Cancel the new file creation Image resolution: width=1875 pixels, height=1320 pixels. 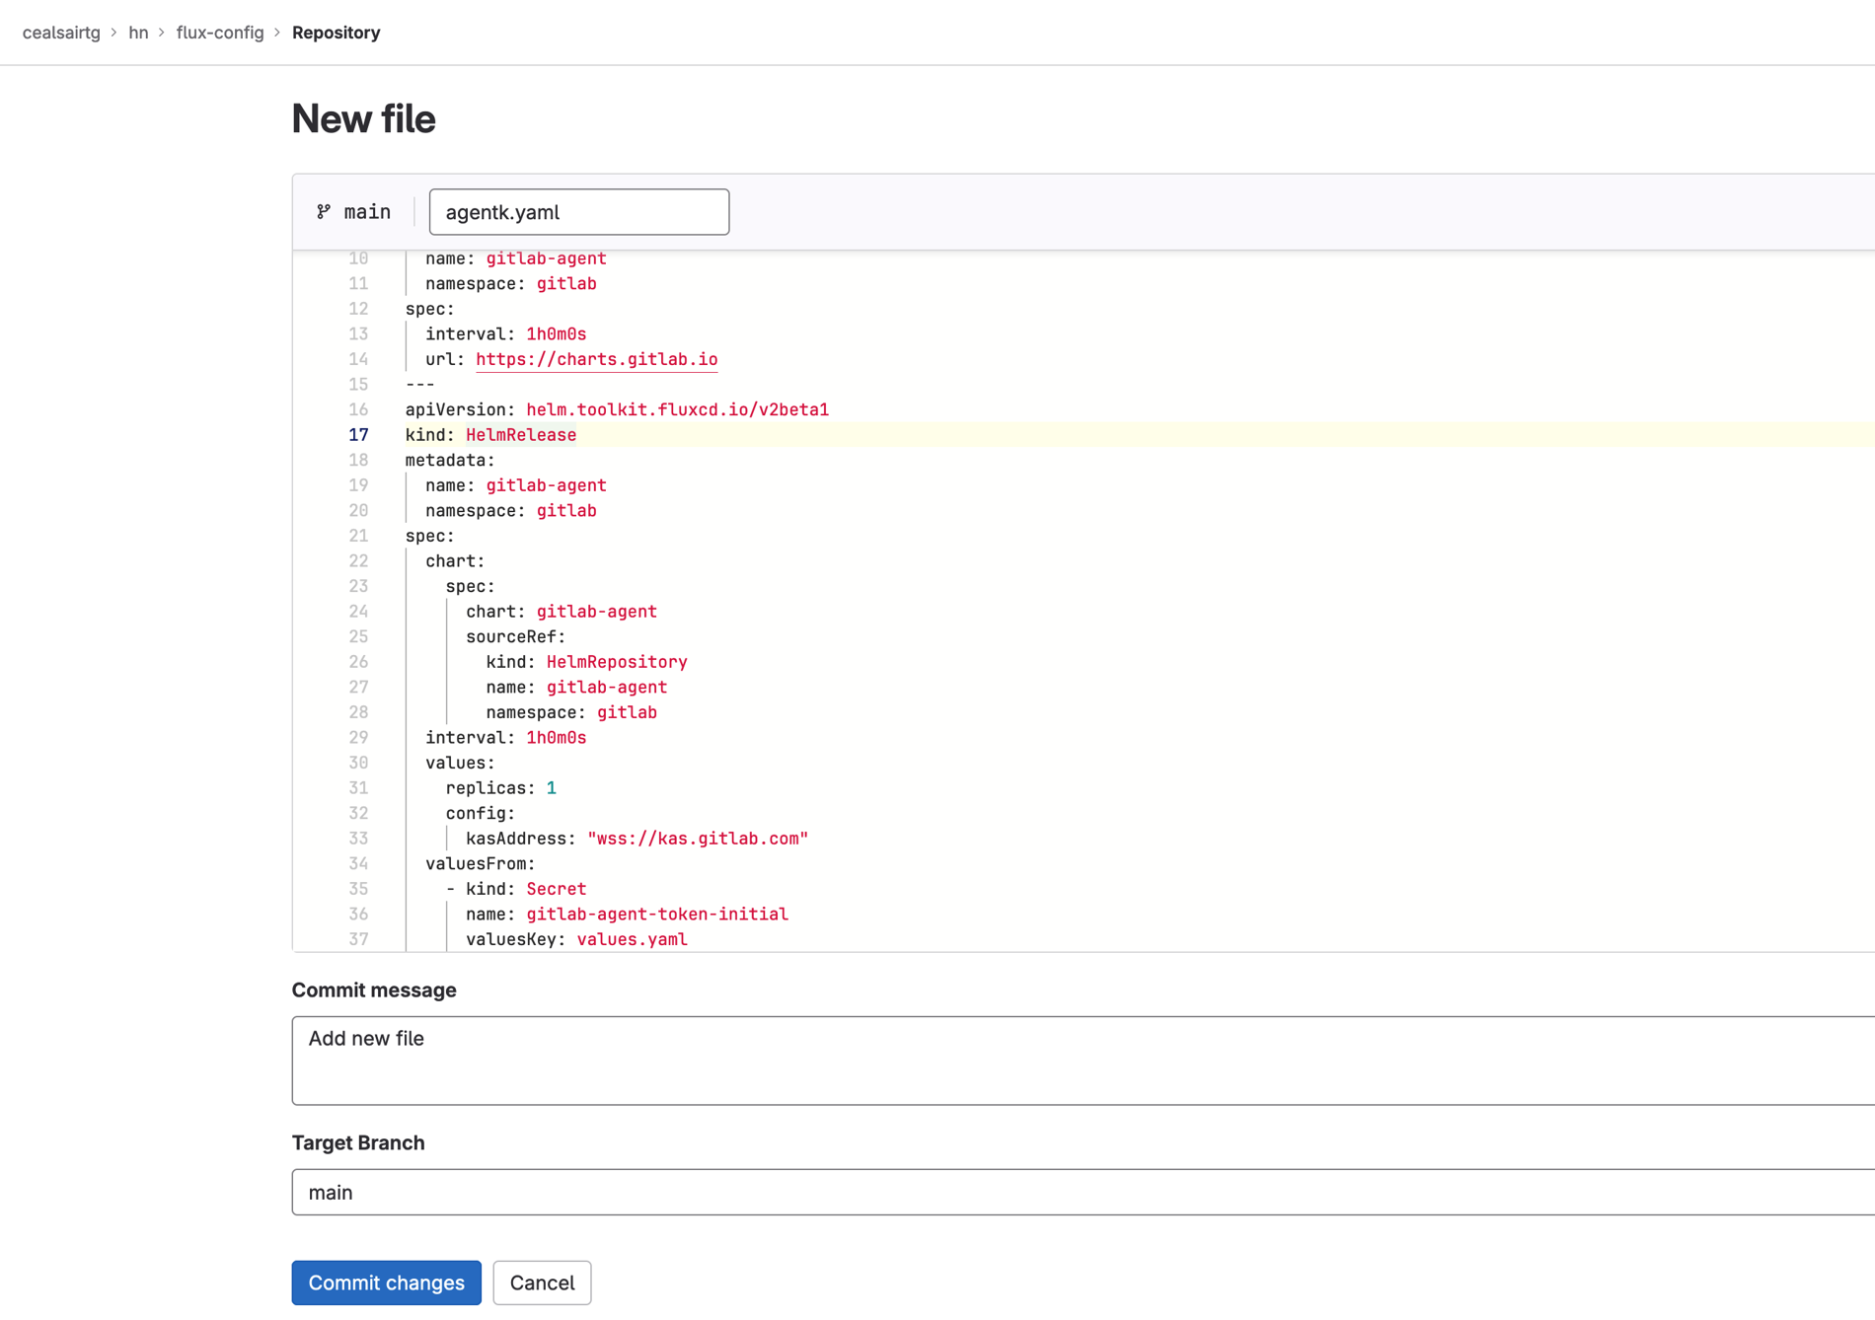[x=542, y=1283]
